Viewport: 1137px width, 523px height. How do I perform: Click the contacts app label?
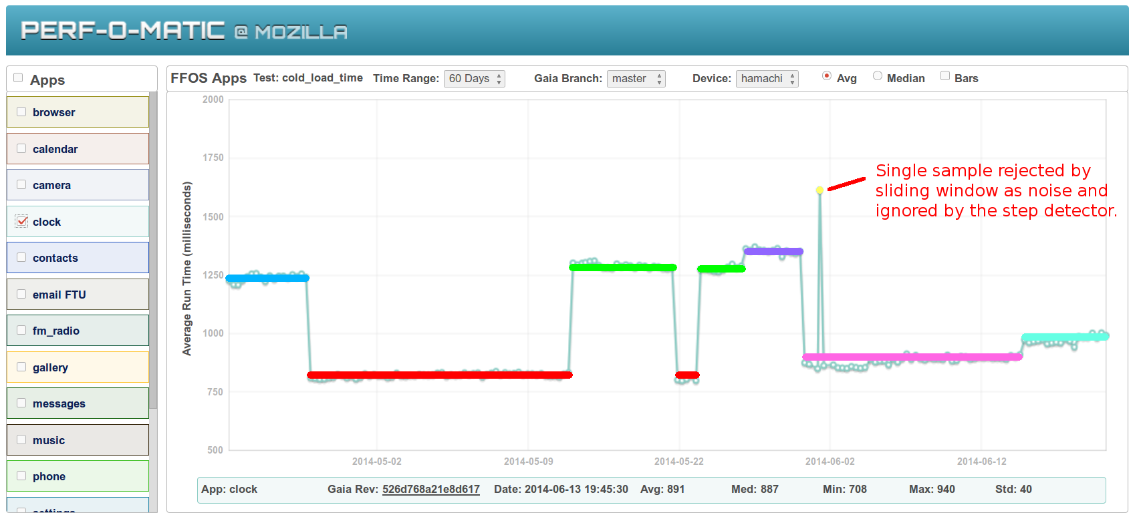(x=55, y=258)
